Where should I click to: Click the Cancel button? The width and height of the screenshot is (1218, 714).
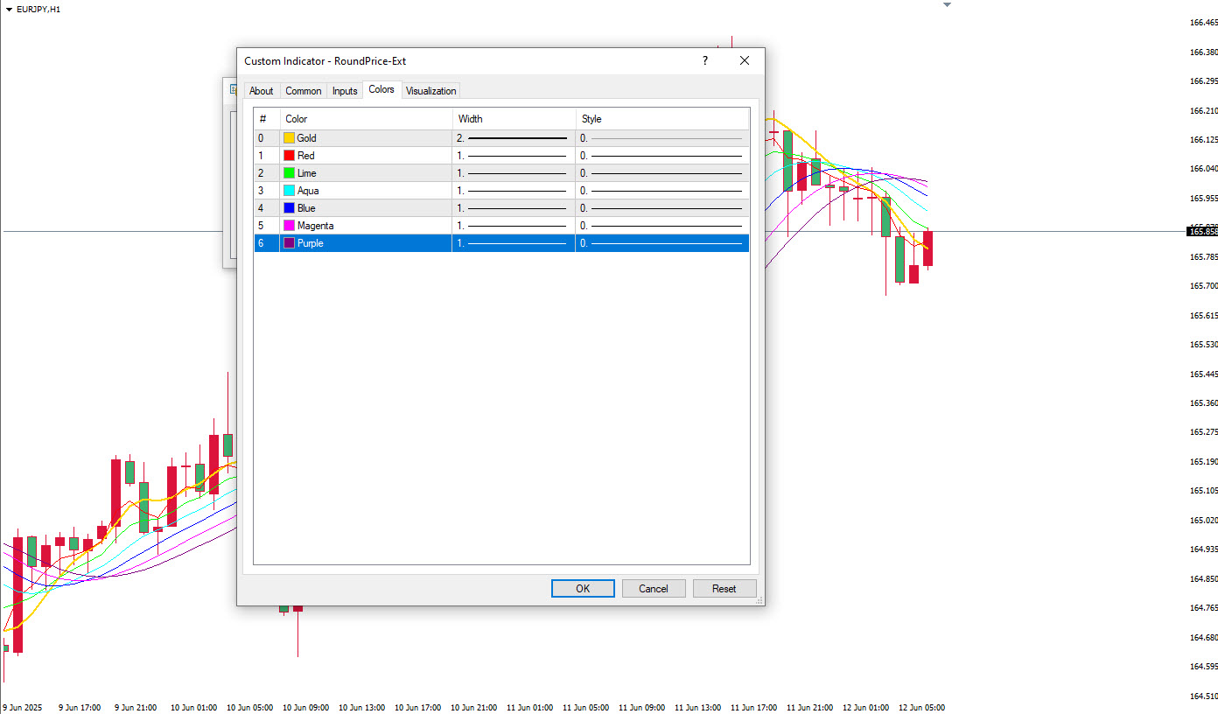point(653,589)
